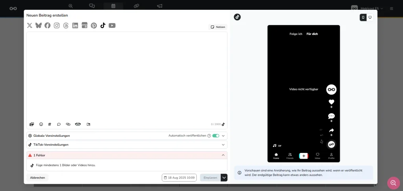Viewport: 403px width, 191px height.
Task: Click the Abbrechen button
Action: (37, 178)
